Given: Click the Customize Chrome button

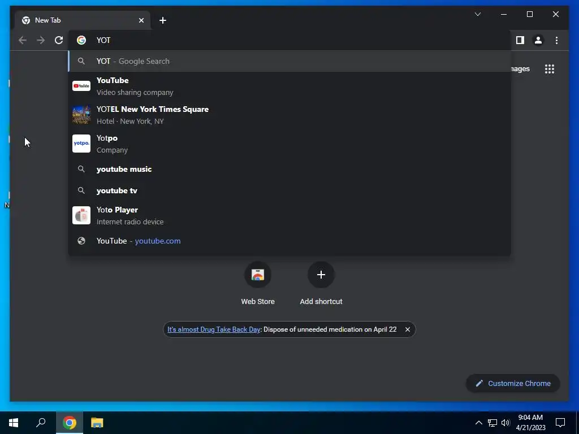Looking at the screenshot, I should [513, 384].
